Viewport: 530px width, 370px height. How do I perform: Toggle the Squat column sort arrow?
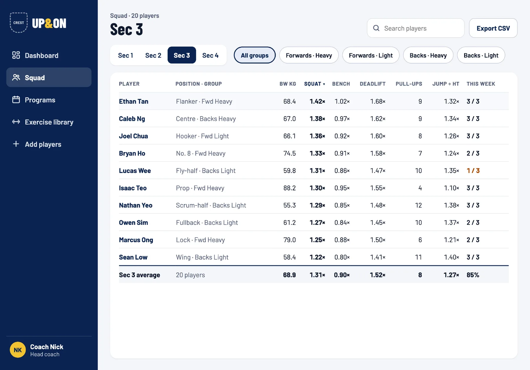pyautogui.click(x=324, y=84)
